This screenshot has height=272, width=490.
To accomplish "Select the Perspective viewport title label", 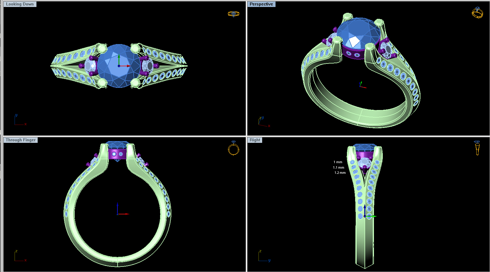I will pos(261,4).
